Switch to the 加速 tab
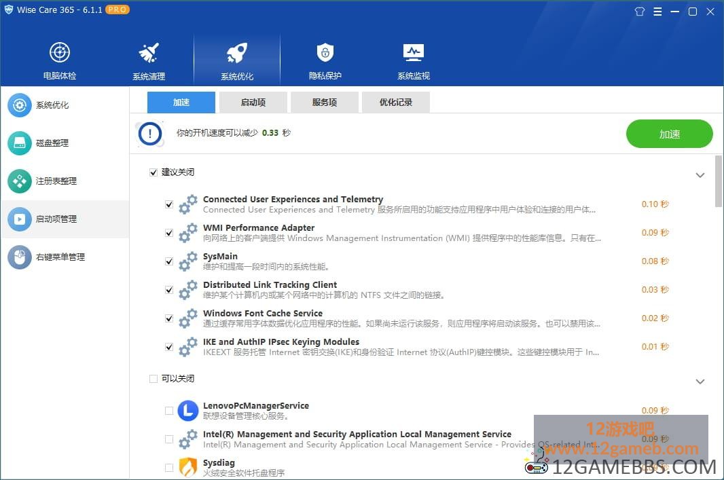This screenshot has width=724, height=480. click(181, 102)
